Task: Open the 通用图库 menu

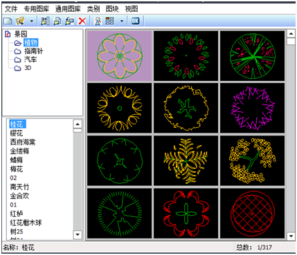Action: pyautogui.click(x=68, y=9)
